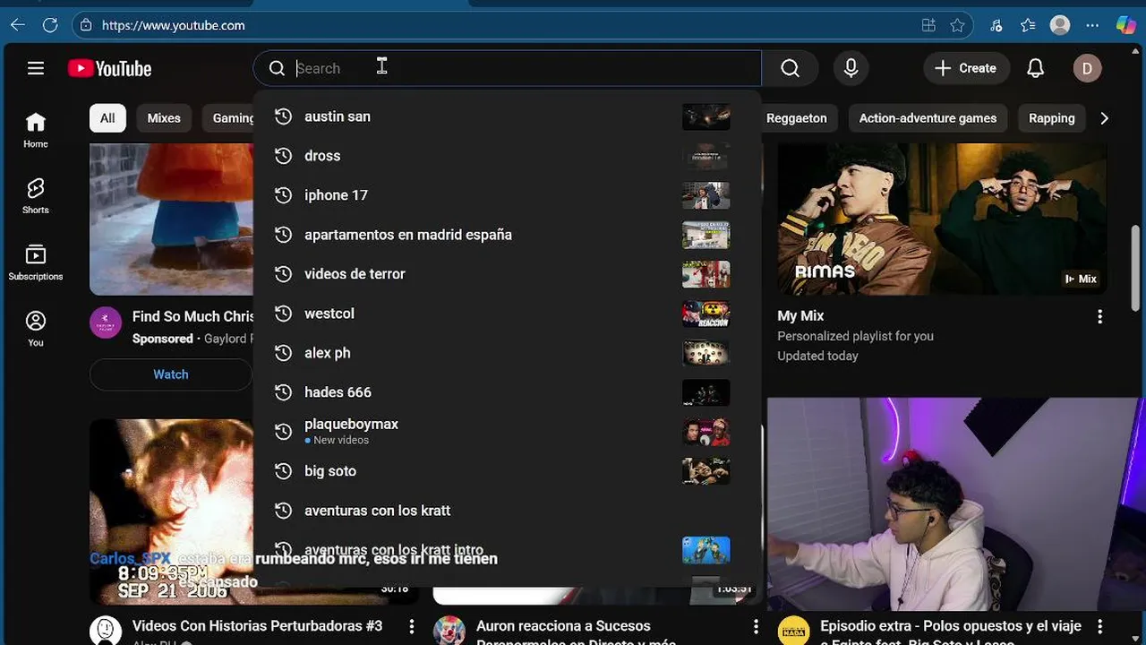1146x645 pixels.
Task: Open browser favorites list icon
Action: pos(1028,25)
